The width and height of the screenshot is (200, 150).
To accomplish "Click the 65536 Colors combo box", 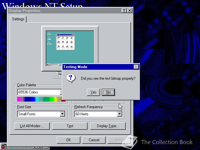I will pyautogui.click(x=40, y=92).
